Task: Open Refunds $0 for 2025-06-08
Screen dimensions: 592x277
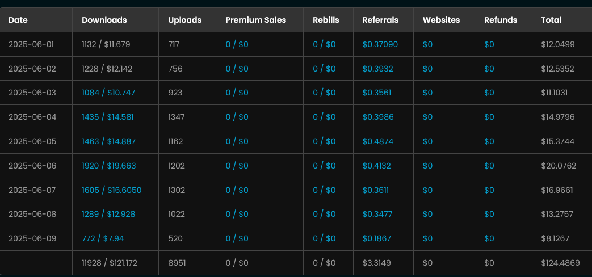Action: [489, 215]
